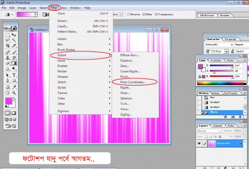
Task: Select the Shape tool
Action: (14, 81)
